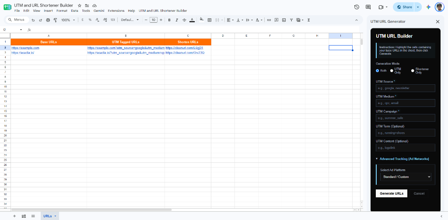Open vertical align dropdown
448x220 pixels.
[x=240, y=20]
